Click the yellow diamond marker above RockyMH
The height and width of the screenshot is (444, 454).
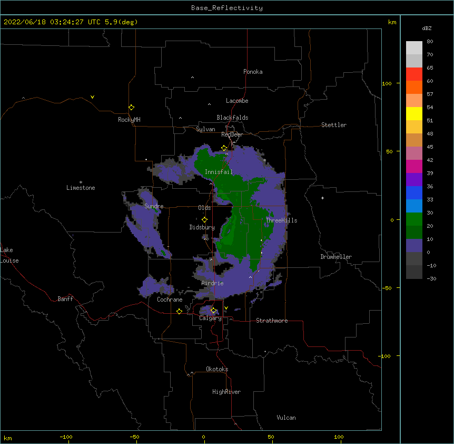tap(131, 107)
